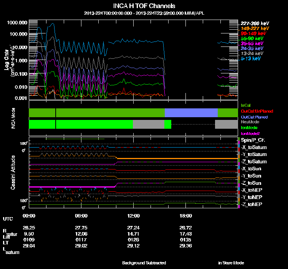Select the 5-13 keV channel label
Screen dimensions: 288x269
(x=251, y=58)
